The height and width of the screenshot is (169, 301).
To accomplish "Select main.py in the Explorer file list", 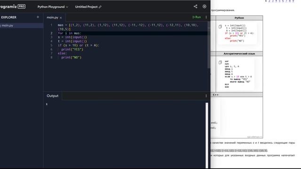I will point(22,25).
